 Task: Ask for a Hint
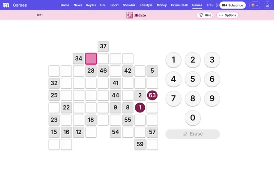click(x=205, y=15)
